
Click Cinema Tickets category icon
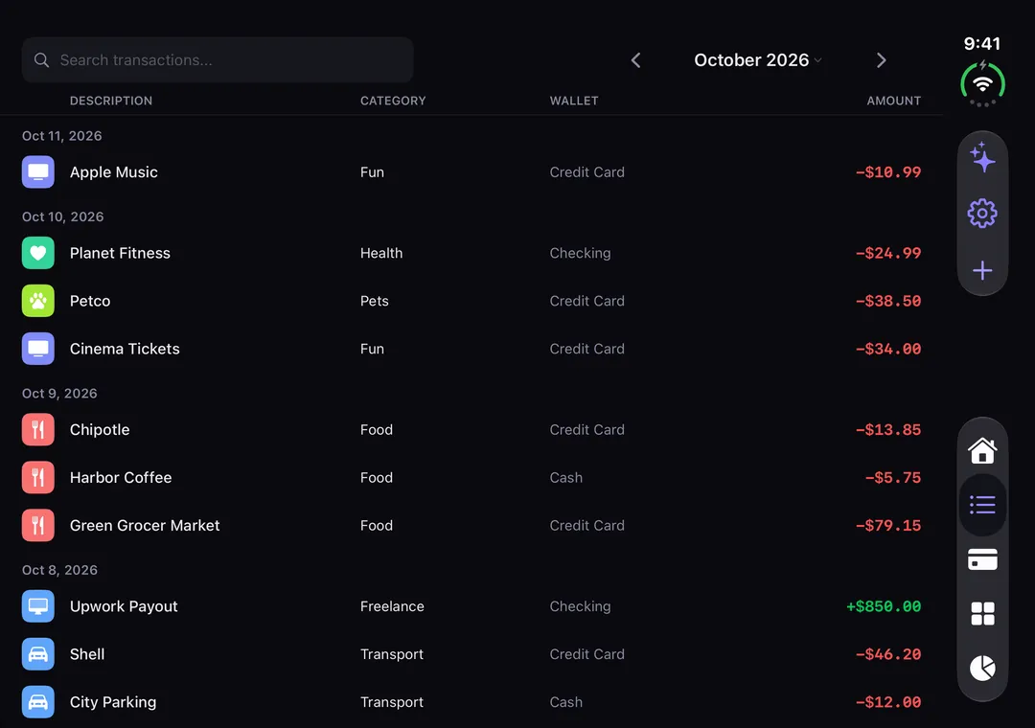tap(38, 349)
